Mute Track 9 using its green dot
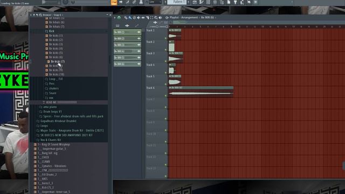345x194 pixels. (165, 130)
